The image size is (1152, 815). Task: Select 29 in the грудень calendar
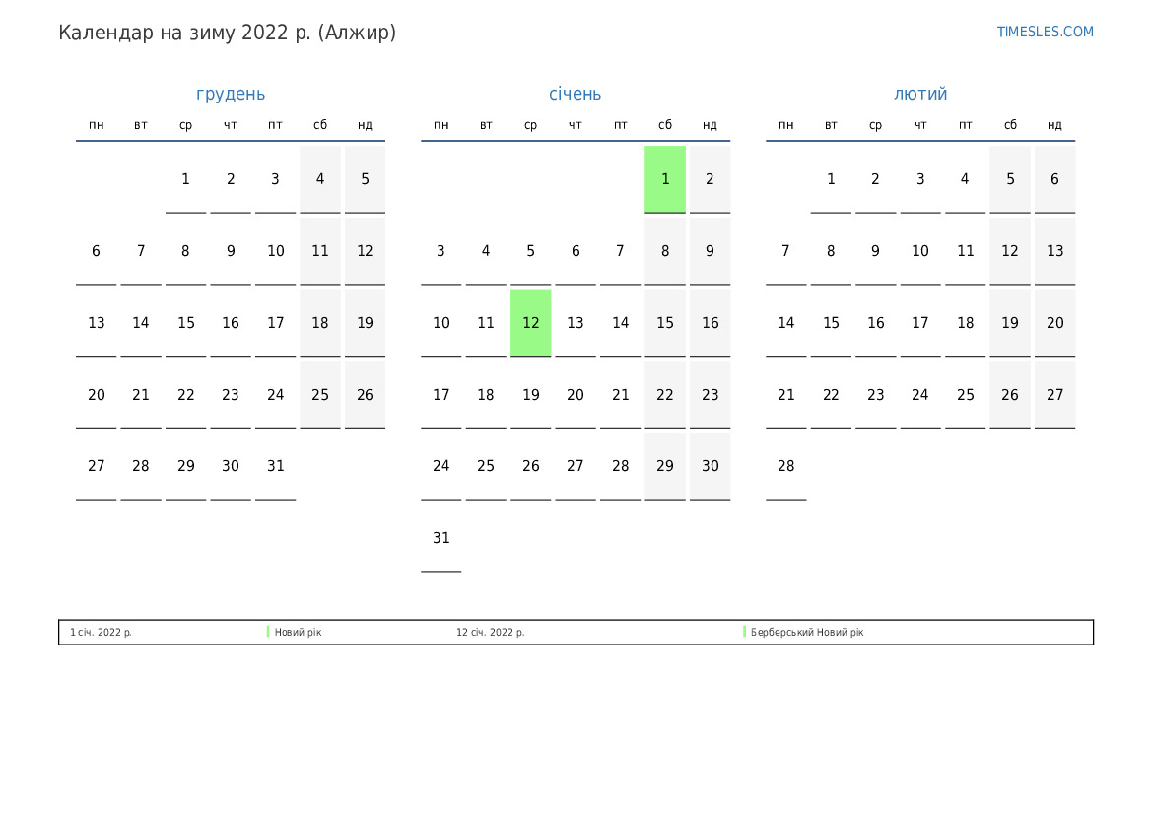point(186,466)
